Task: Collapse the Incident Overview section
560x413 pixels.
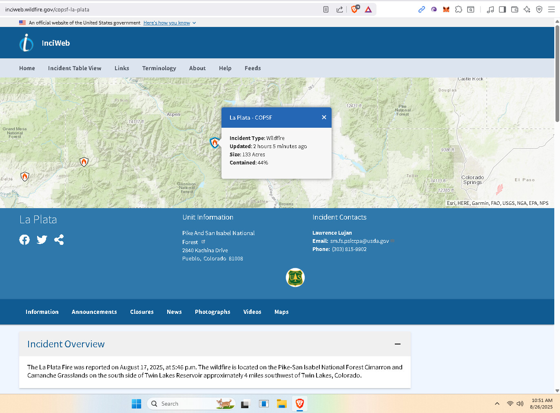Action: click(398, 344)
